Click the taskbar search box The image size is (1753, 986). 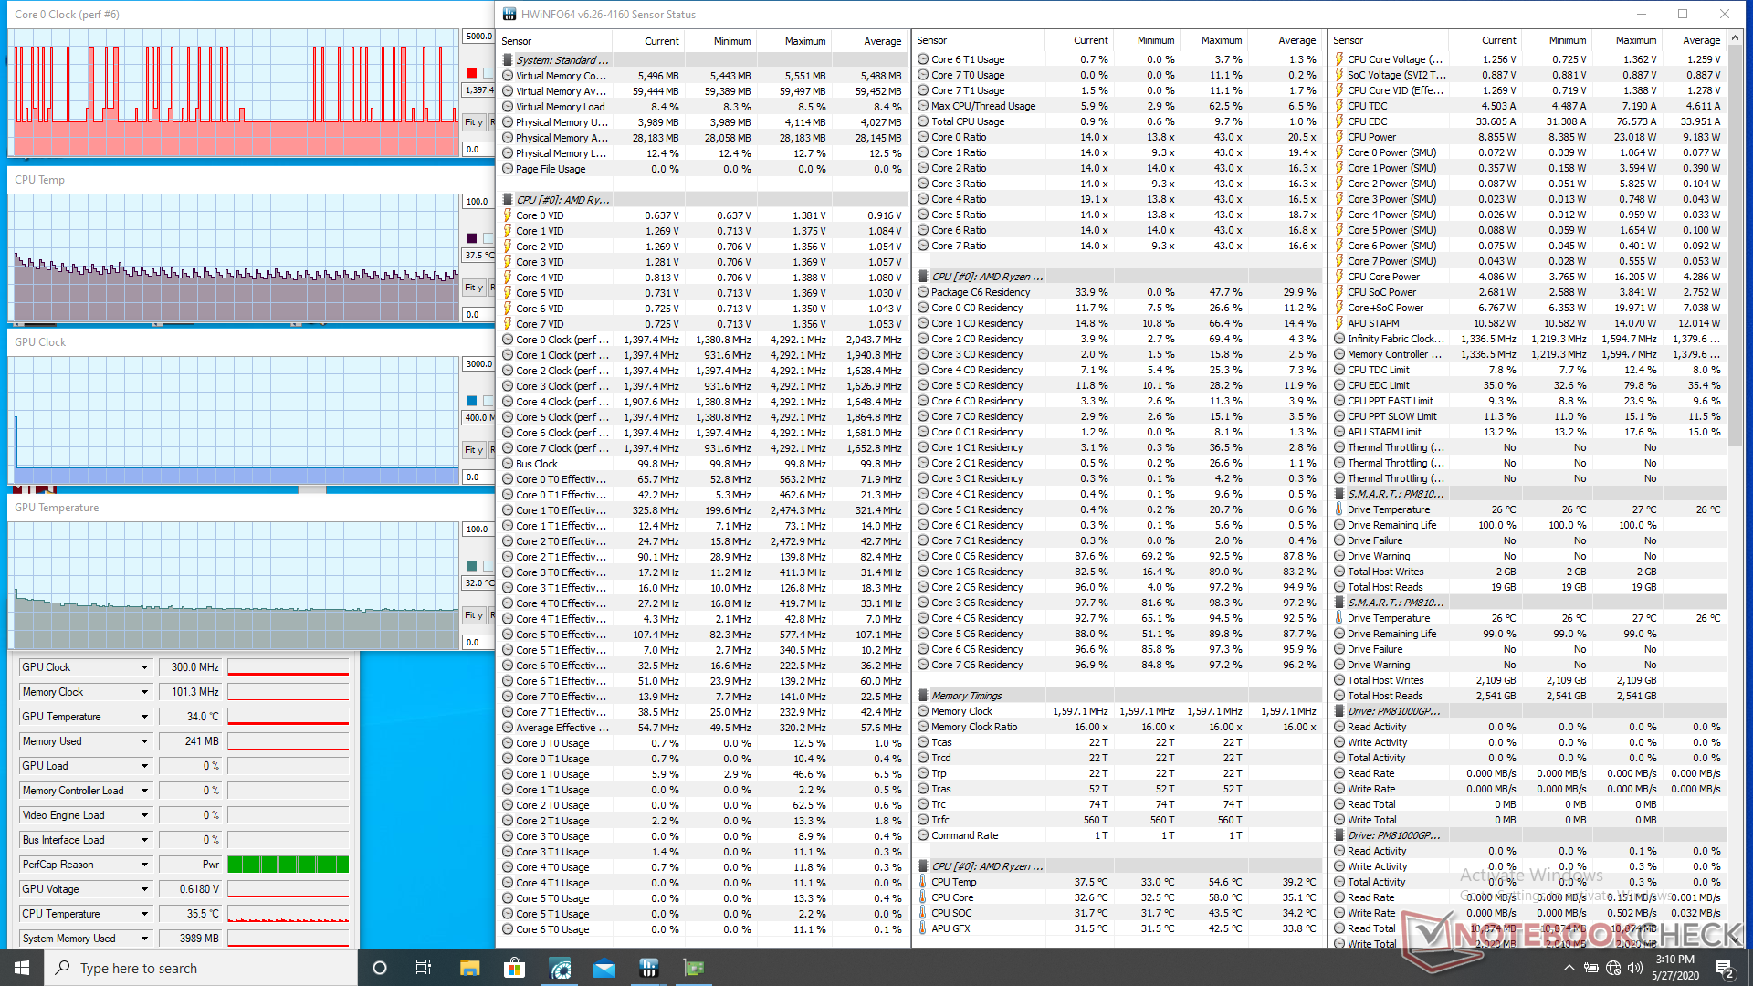coord(201,968)
